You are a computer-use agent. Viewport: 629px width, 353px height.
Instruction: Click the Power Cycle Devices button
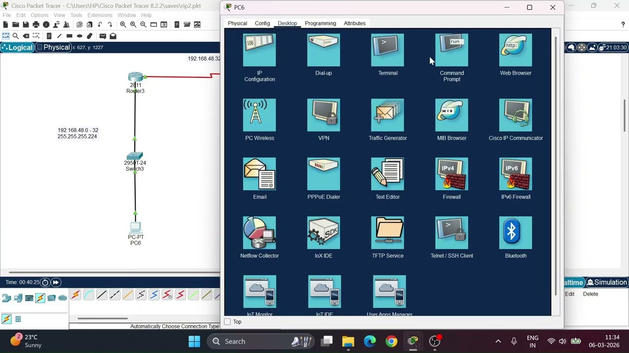pos(45,282)
